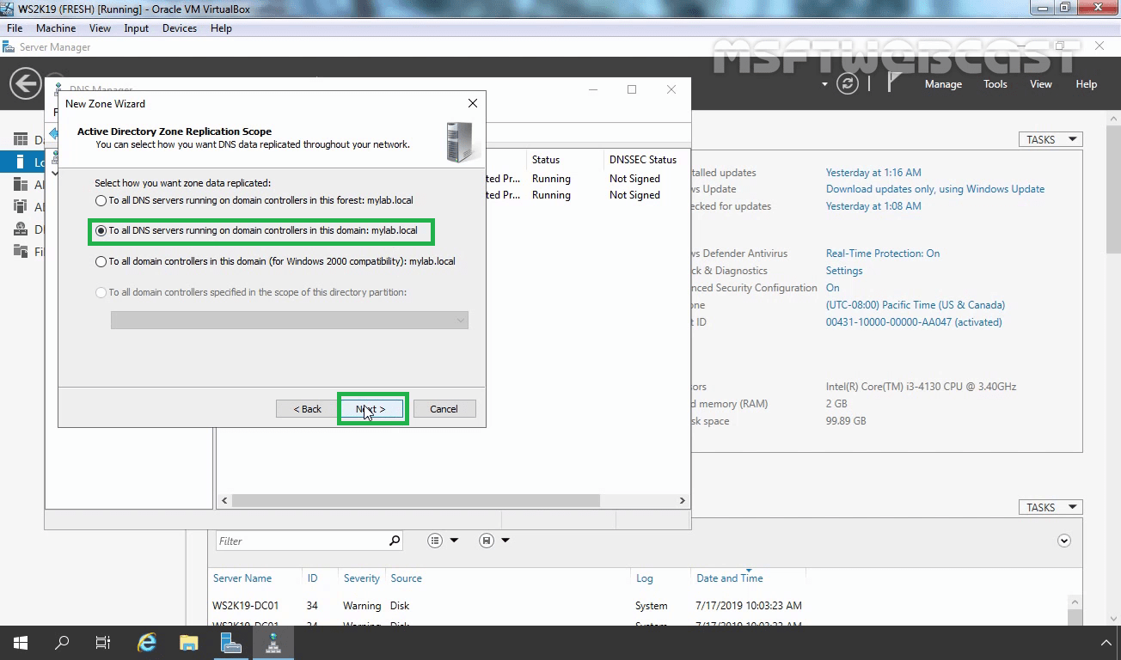Open the View menu in Server Manager

click(x=1041, y=84)
